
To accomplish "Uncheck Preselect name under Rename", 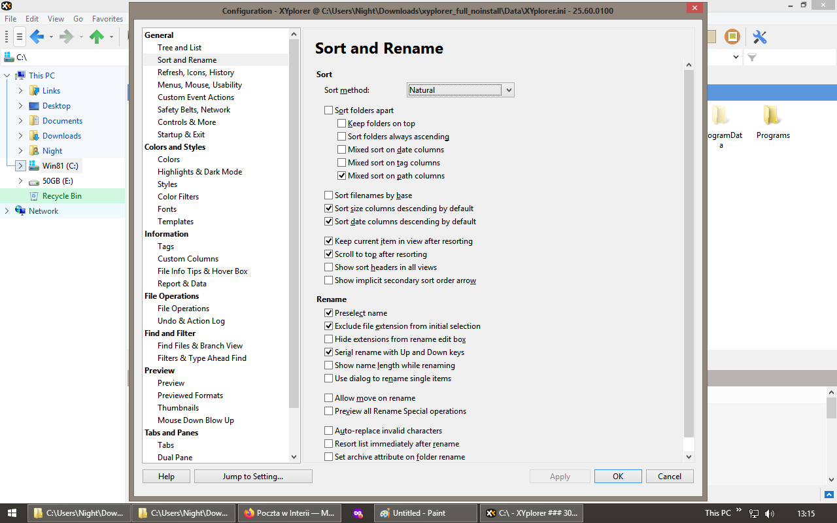I will pyautogui.click(x=329, y=312).
